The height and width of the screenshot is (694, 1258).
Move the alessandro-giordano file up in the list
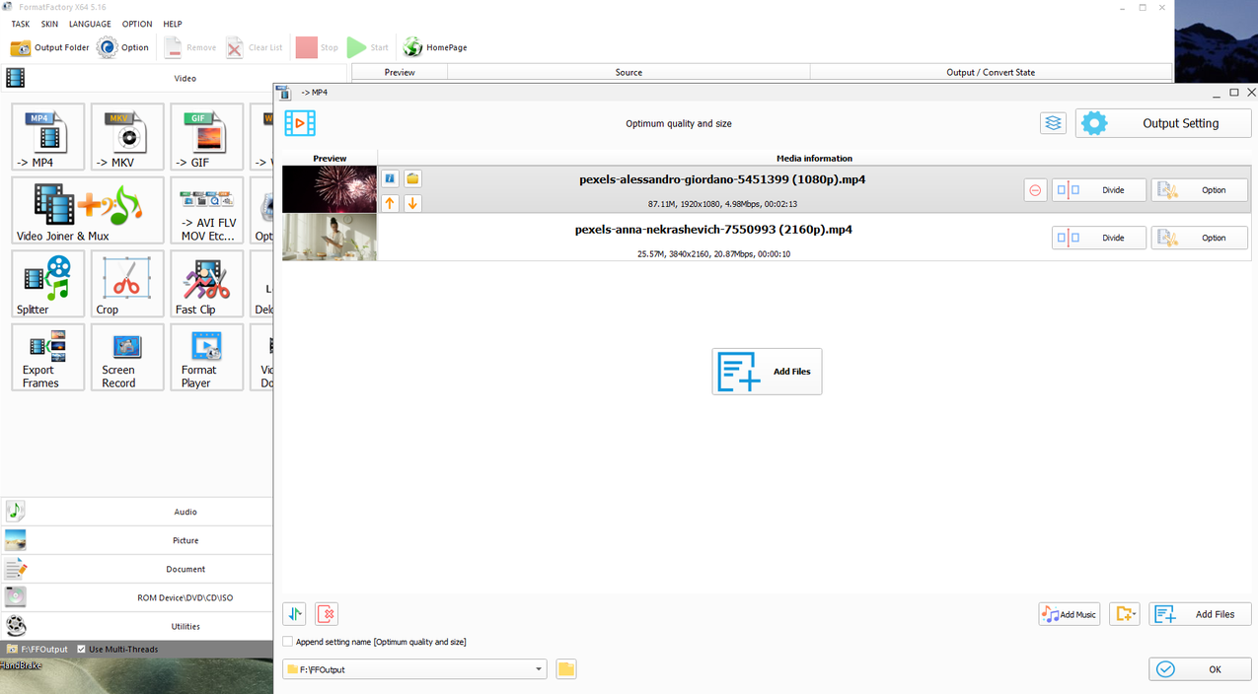[390, 203]
